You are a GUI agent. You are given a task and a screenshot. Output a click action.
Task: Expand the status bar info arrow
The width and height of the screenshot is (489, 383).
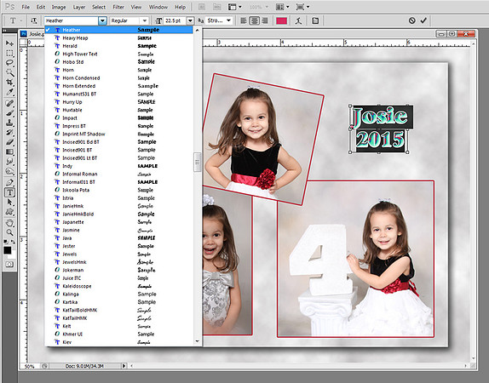[x=124, y=366]
